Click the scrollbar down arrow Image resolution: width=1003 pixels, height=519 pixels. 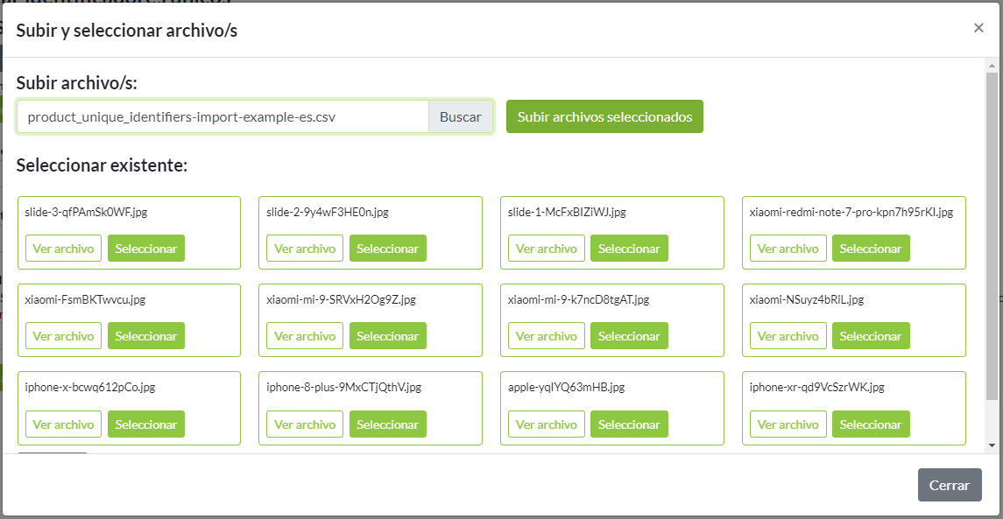click(x=992, y=445)
